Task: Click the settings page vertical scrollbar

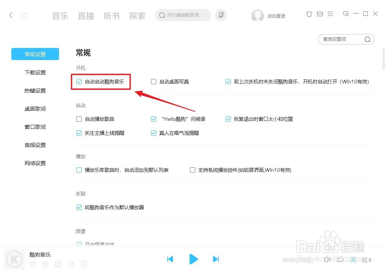Action: coord(383,59)
